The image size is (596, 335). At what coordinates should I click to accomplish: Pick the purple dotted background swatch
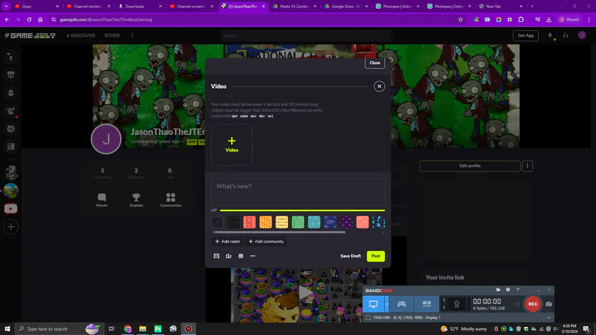pos(346,222)
